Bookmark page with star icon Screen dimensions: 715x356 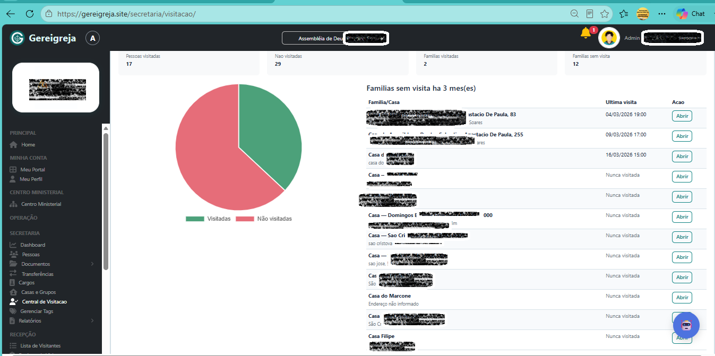(604, 14)
